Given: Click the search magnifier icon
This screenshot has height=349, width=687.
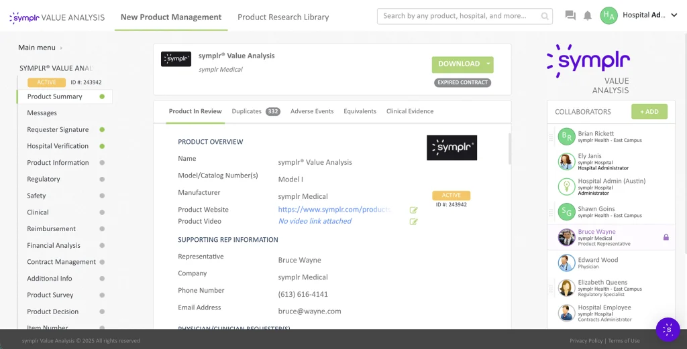Looking at the screenshot, I should coord(545,16).
